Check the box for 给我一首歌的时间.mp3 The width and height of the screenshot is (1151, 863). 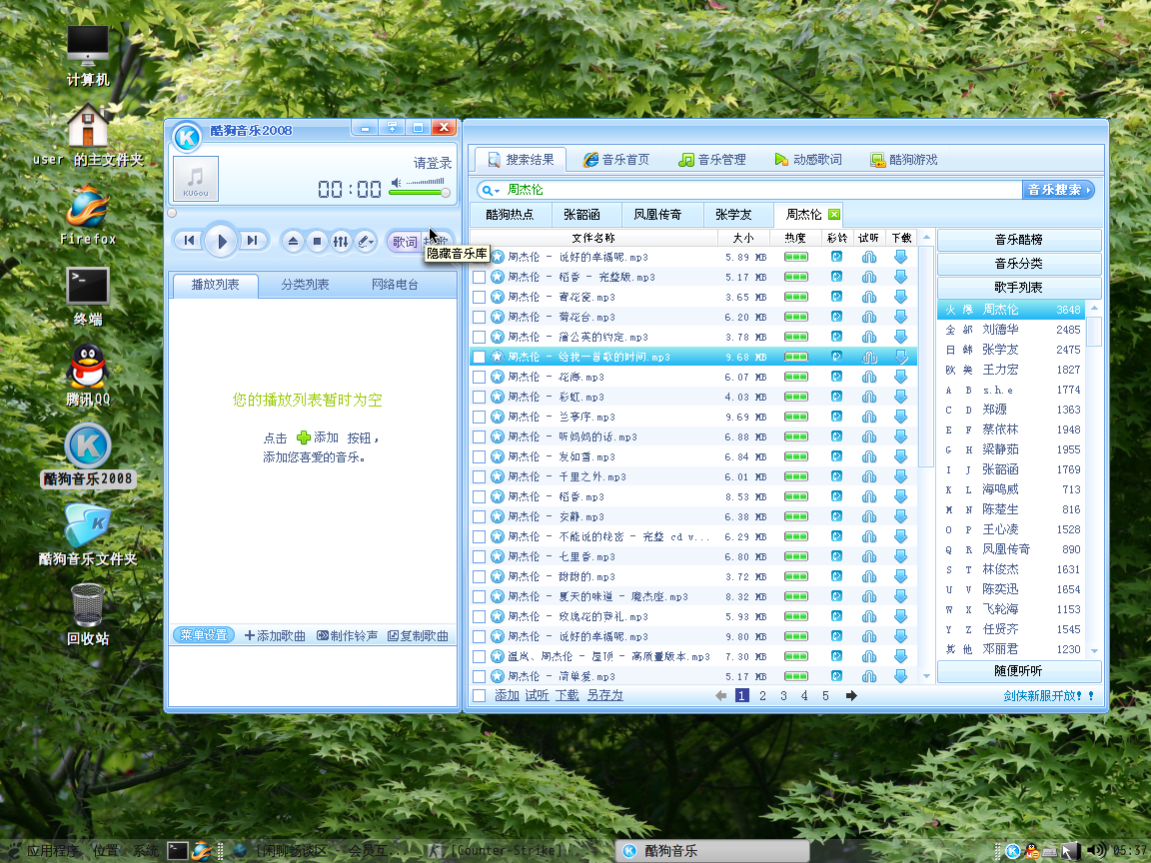(480, 357)
